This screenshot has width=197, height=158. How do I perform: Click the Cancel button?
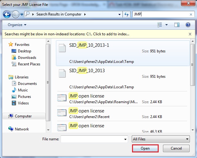coord(176,148)
